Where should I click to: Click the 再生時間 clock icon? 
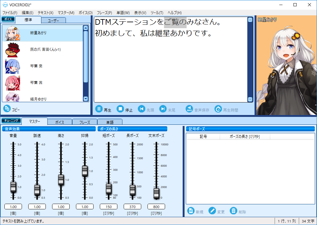[218, 109]
